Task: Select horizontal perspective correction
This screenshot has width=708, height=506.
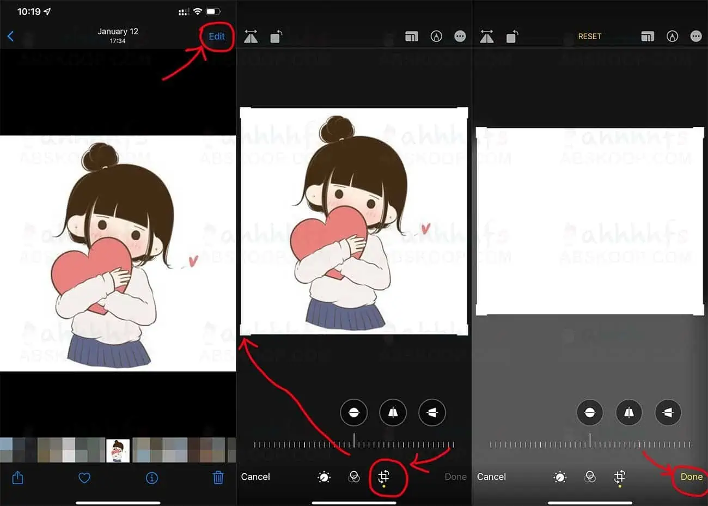Action: point(432,412)
